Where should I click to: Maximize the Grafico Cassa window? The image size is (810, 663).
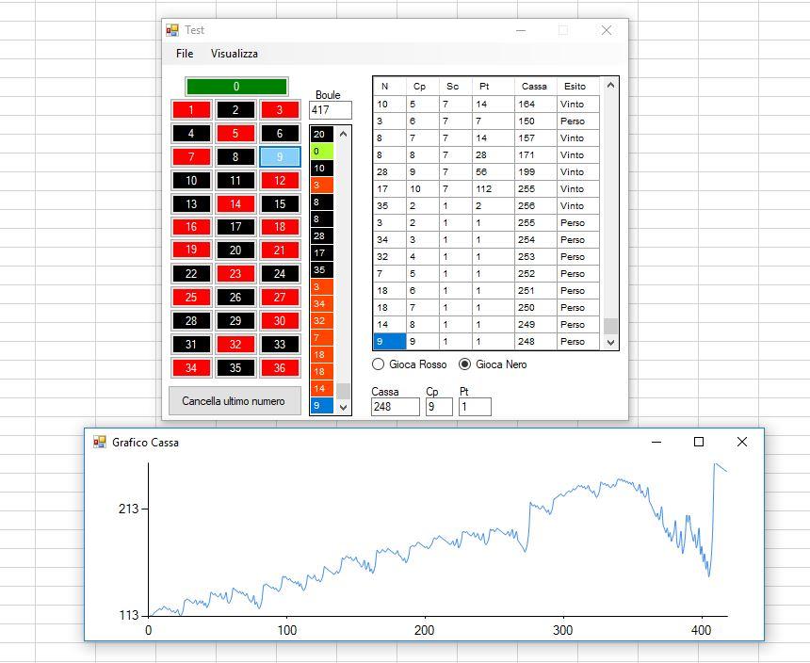(x=699, y=442)
